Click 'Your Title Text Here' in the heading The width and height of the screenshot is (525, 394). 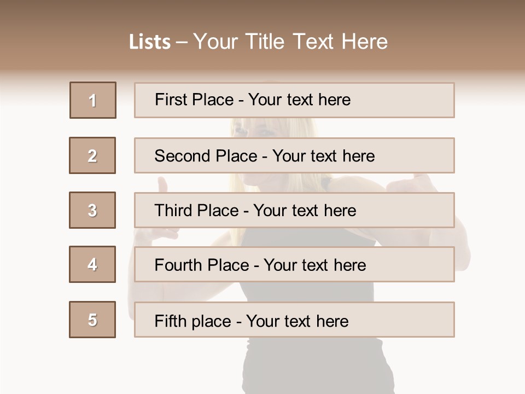(x=290, y=42)
